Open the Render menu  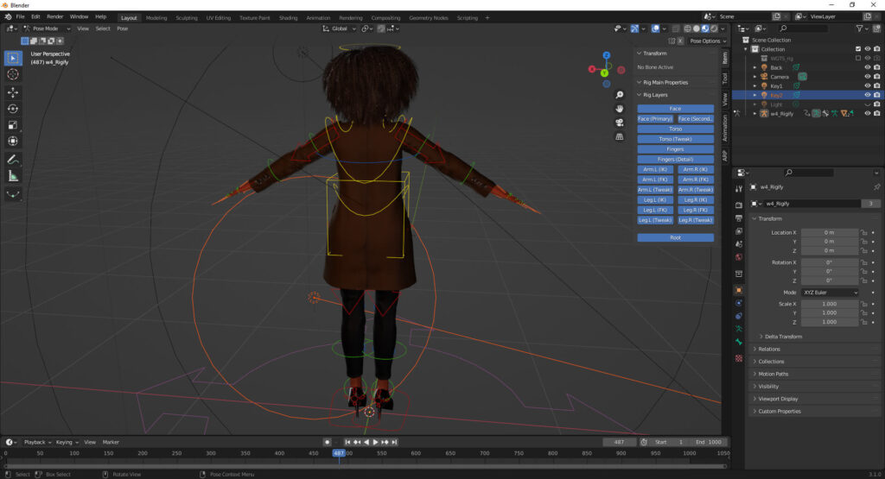point(54,16)
